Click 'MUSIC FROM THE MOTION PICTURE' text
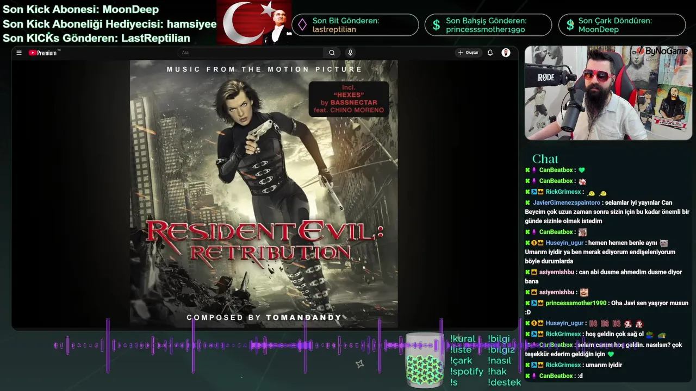696x391 pixels. click(264, 70)
